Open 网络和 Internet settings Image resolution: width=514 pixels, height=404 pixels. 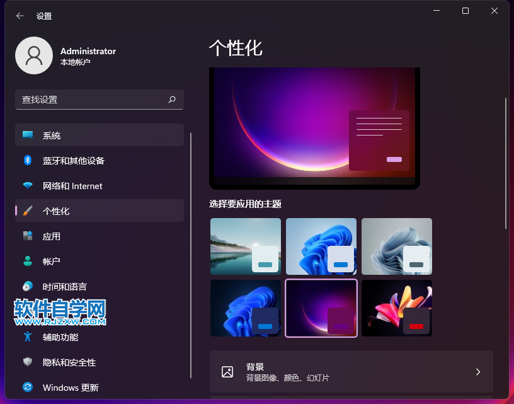100,185
